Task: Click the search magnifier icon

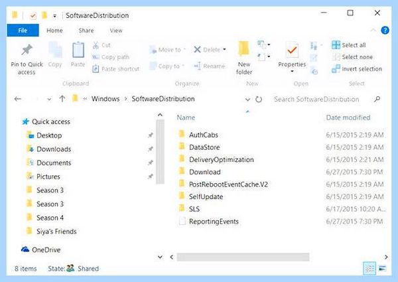Action: coord(377,99)
